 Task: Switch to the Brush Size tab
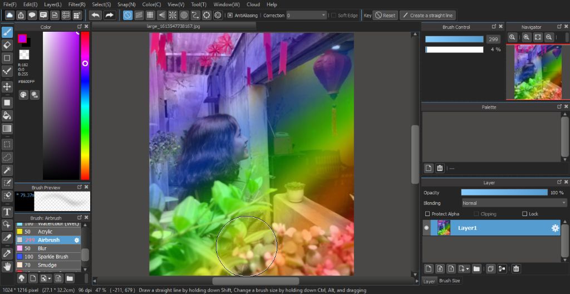(449, 281)
